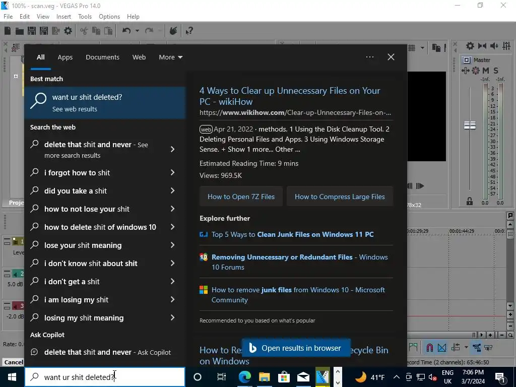
Task: Click the What's This help icon
Action: tap(189, 31)
